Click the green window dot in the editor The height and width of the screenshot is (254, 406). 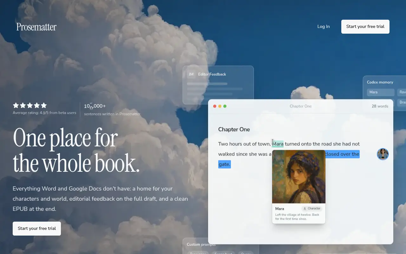[225, 106]
